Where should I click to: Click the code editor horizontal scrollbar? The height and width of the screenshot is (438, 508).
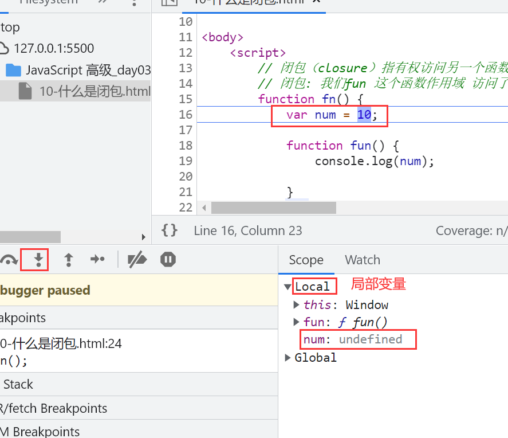coord(273,208)
